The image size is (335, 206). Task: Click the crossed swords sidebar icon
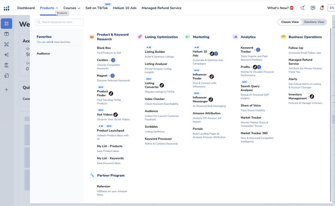pos(7,44)
